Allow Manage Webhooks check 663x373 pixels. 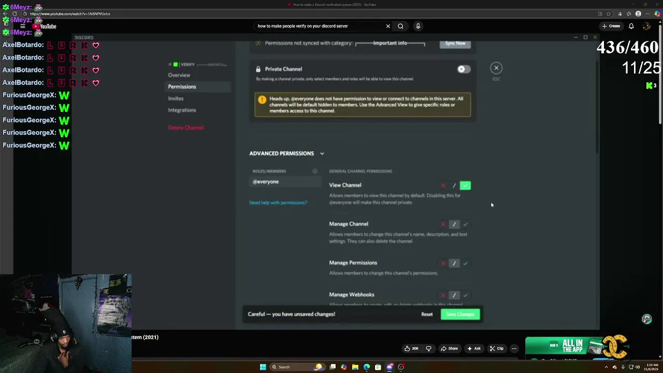[x=465, y=295]
